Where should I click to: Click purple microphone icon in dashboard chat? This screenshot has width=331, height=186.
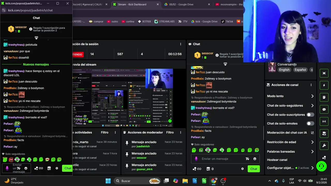coord(196,159)
